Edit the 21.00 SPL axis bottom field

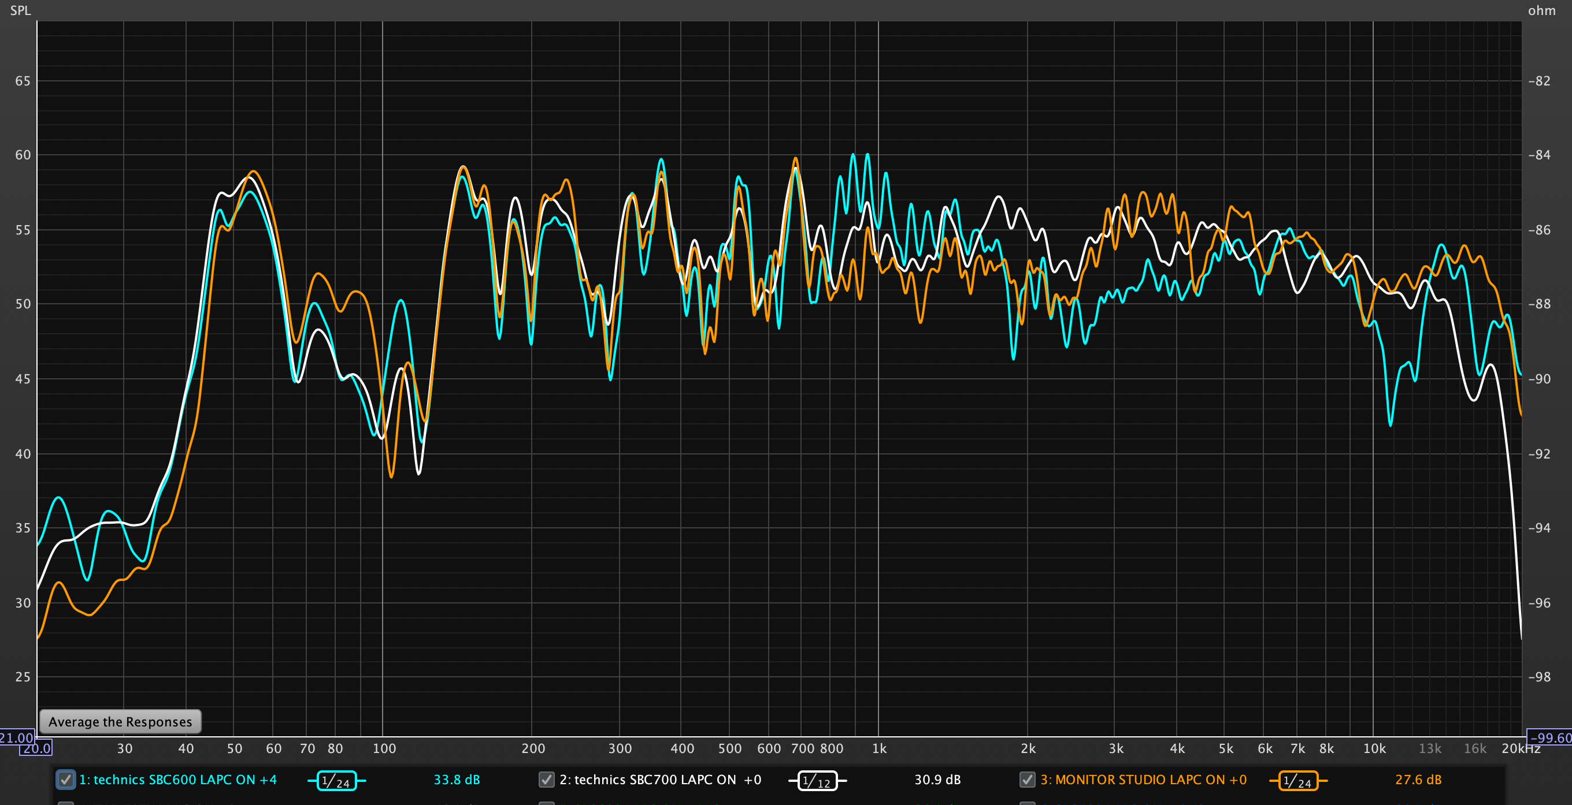pos(17,737)
